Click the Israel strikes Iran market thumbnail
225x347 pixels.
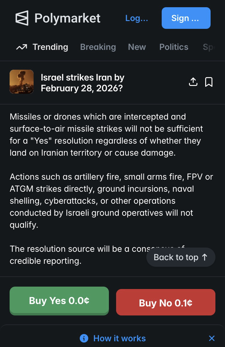(22, 82)
